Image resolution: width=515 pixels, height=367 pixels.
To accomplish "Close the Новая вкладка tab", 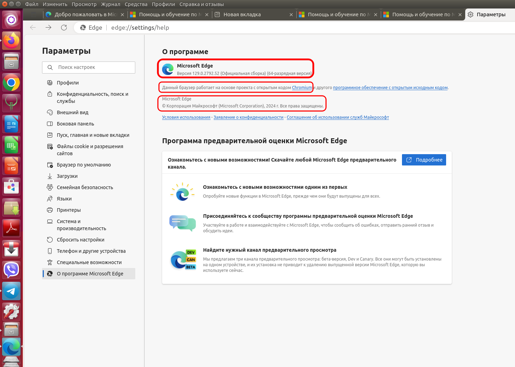I will coord(291,14).
